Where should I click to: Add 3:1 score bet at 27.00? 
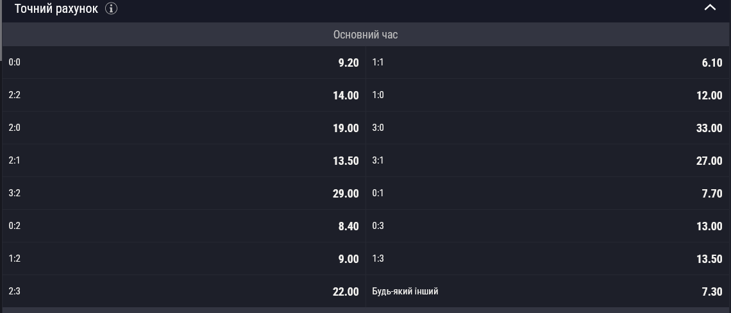coord(548,160)
